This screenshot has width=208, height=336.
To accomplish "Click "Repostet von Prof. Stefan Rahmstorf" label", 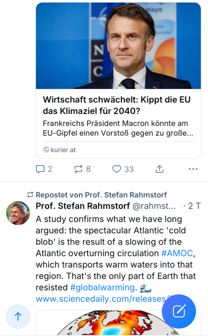I will click(x=101, y=195).
